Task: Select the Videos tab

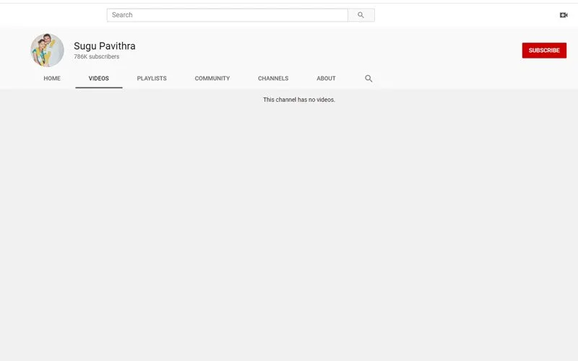Action: pos(99,79)
